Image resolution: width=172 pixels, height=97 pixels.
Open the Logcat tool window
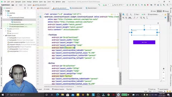[39, 89]
